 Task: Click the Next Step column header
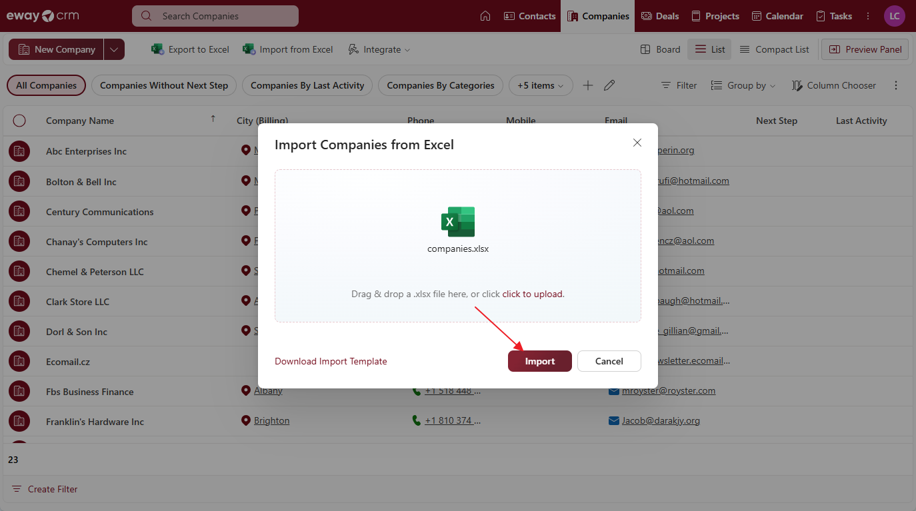point(777,121)
